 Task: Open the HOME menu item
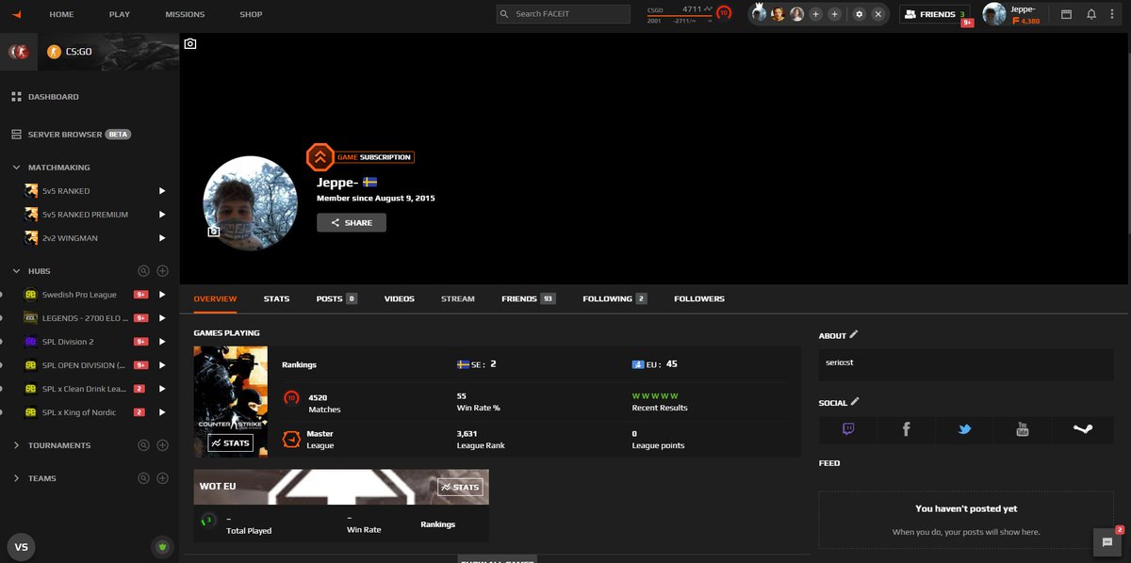[61, 14]
